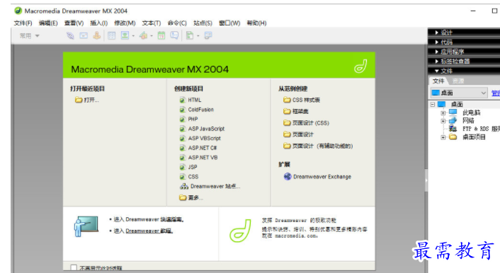Collapse the 桌面 root tree node

point(433,105)
